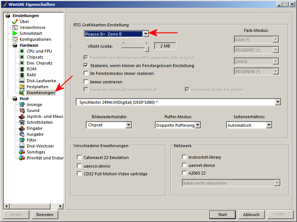Click the Verzeichnisse icon in the tree
The height and width of the screenshot is (222, 297).
(15, 27)
